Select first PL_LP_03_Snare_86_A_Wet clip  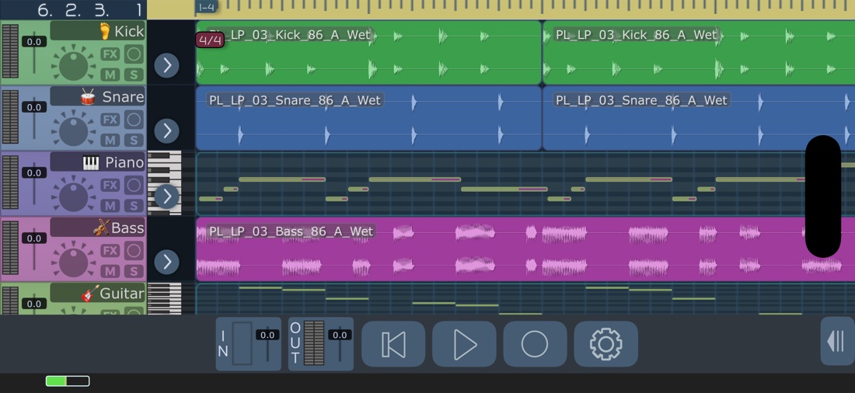368,118
